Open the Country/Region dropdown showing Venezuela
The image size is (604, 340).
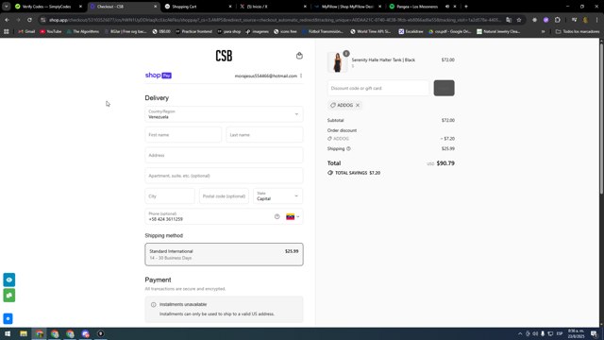pos(224,114)
